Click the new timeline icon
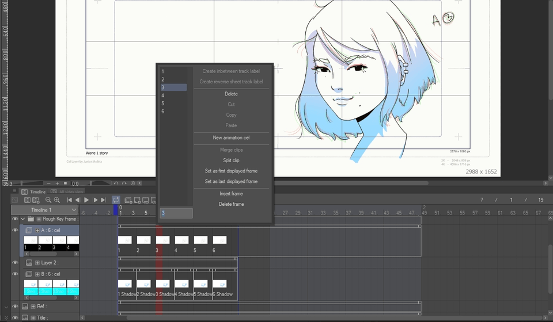The width and height of the screenshot is (553, 322). 27,200
